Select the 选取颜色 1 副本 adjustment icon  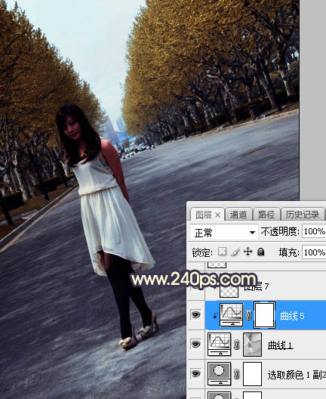coord(220,374)
